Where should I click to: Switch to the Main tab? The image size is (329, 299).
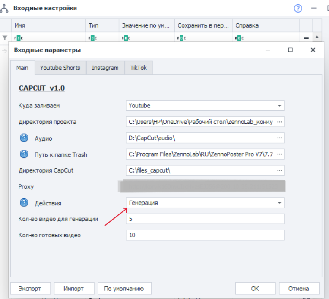tap(22, 68)
